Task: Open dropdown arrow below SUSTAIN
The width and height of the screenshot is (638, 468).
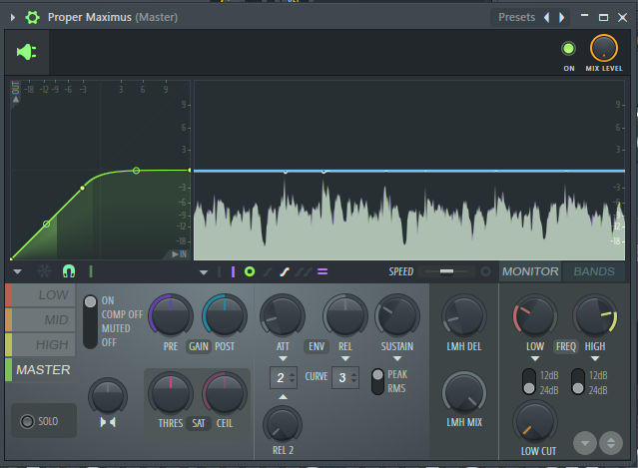Action: pos(397,358)
